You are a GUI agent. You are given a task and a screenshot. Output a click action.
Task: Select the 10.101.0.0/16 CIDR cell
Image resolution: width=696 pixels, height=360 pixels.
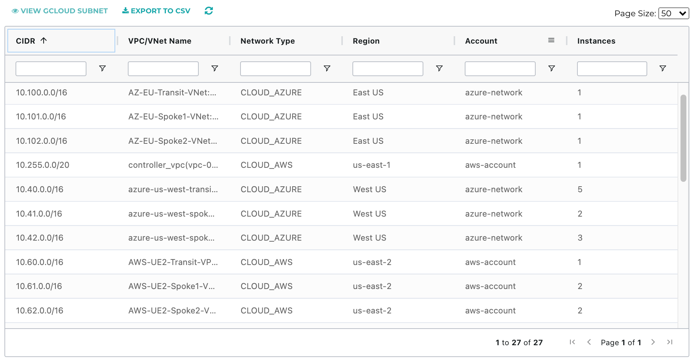41,116
